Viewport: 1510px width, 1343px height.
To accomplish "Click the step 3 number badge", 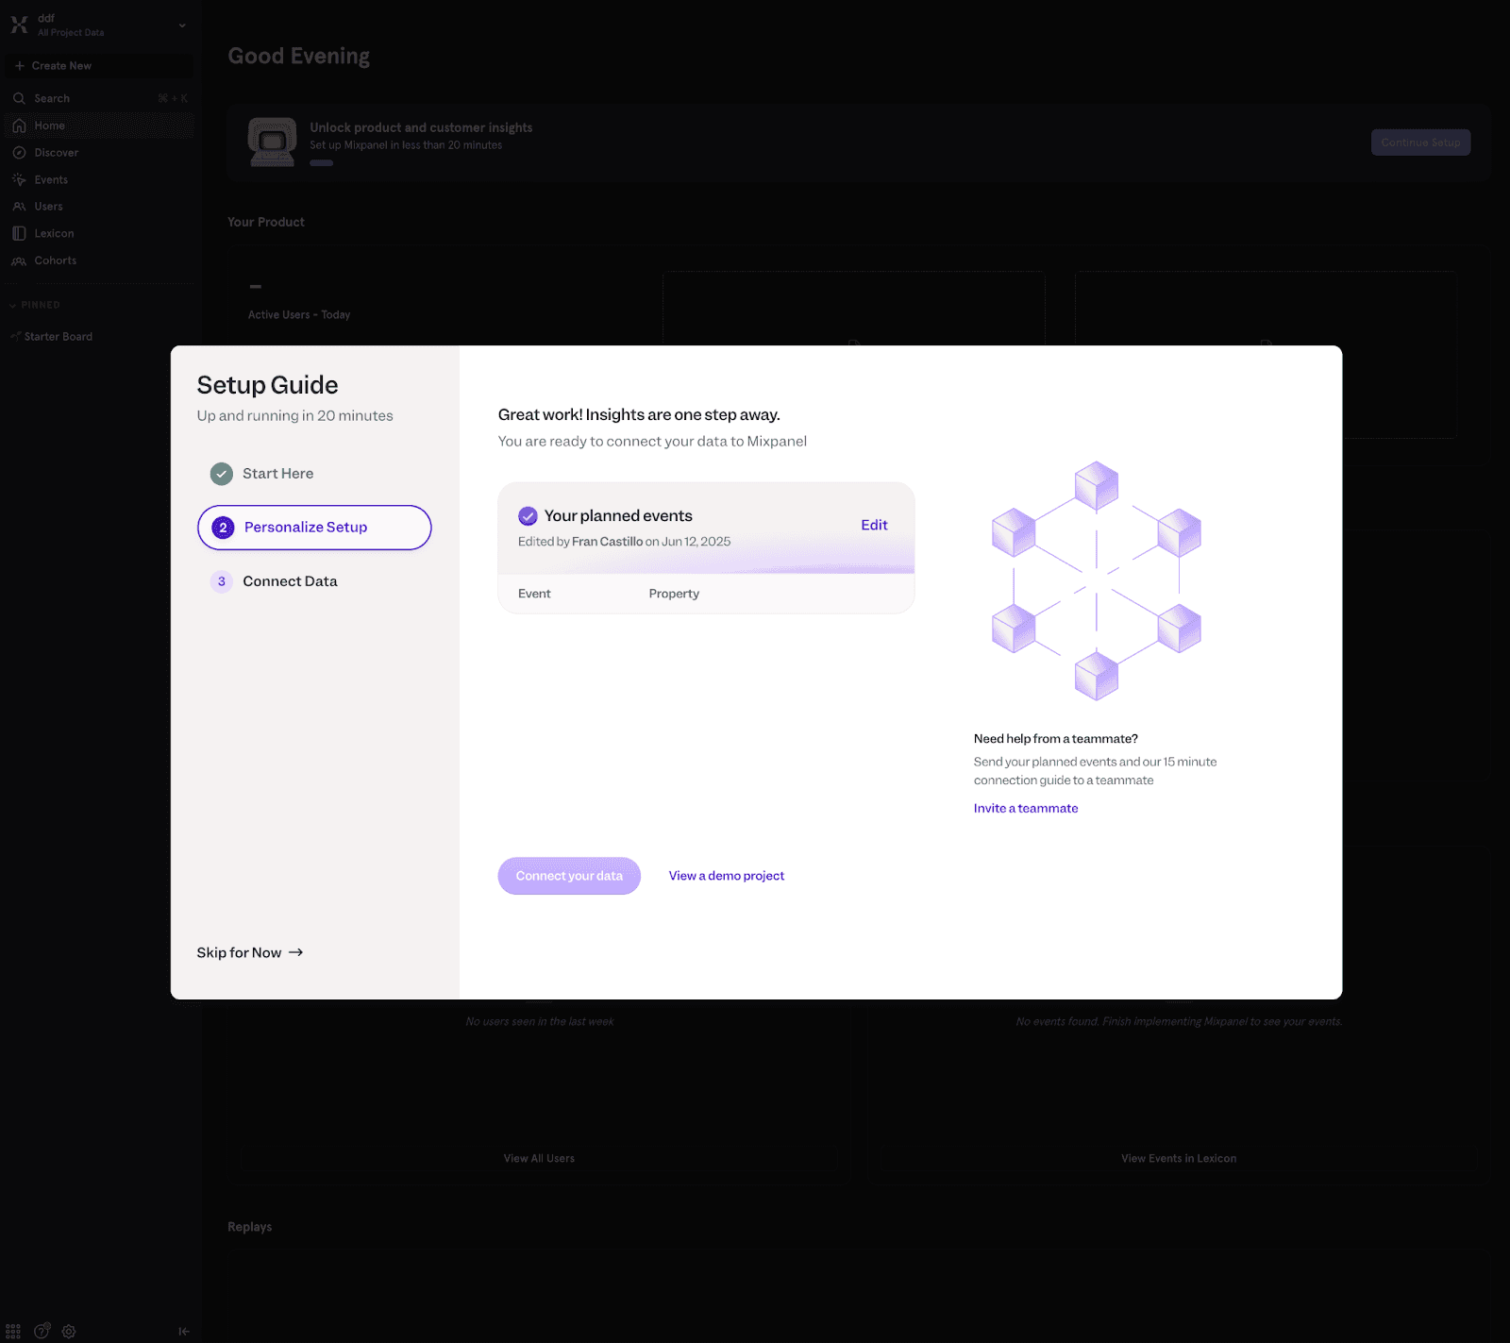I will (x=222, y=581).
